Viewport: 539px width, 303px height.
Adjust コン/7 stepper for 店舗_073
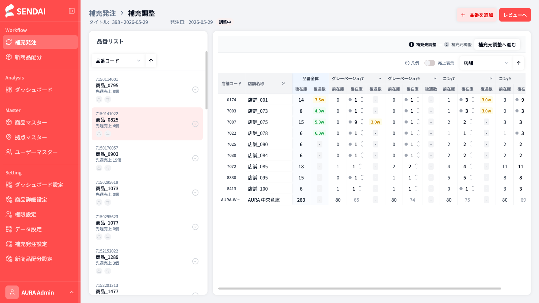point(473,111)
